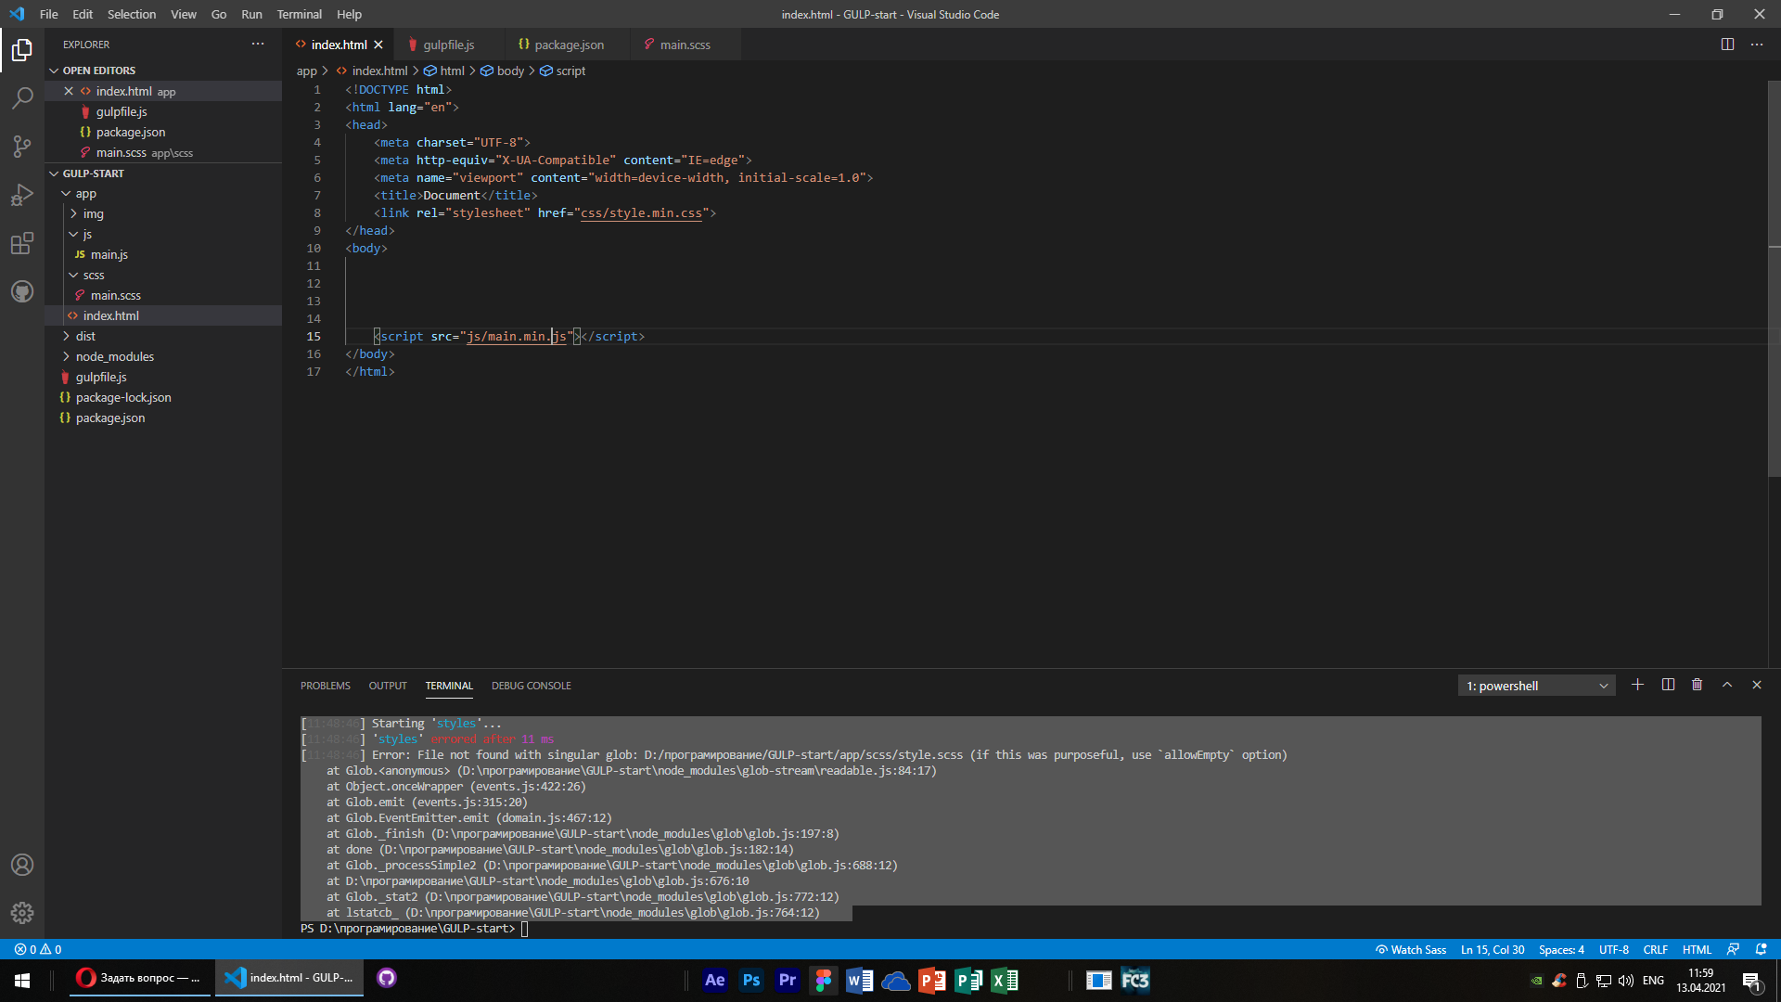The height and width of the screenshot is (1002, 1781).
Task: Open Windows Start menu
Action: click(22, 980)
